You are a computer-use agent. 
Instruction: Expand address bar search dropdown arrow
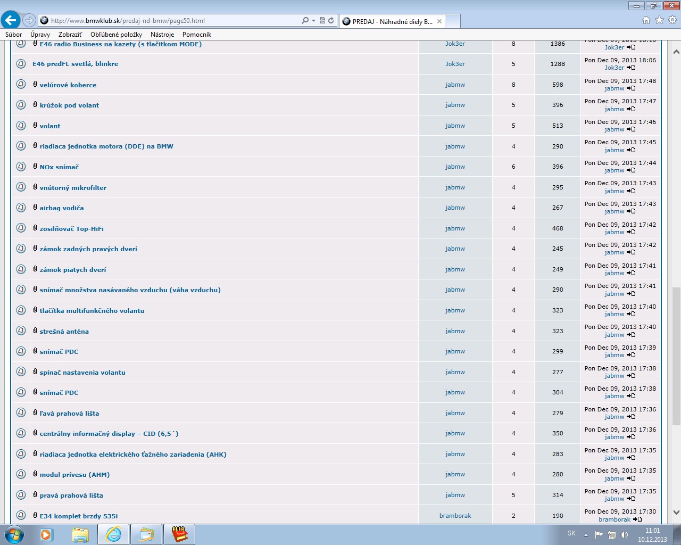[x=313, y=21]
